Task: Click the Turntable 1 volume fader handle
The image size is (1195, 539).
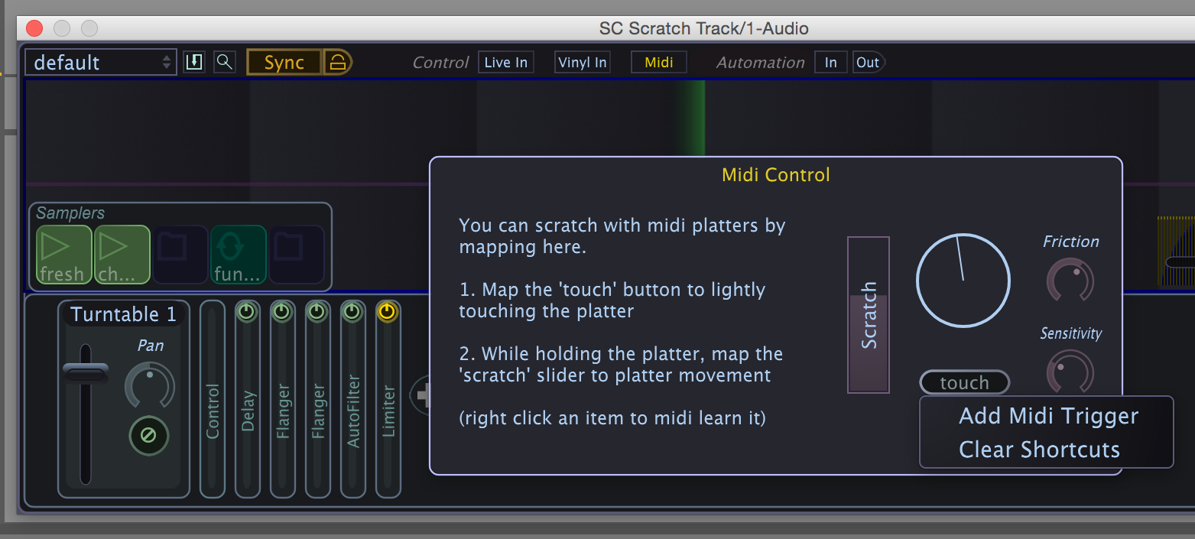Action: [x=86, y=372]
